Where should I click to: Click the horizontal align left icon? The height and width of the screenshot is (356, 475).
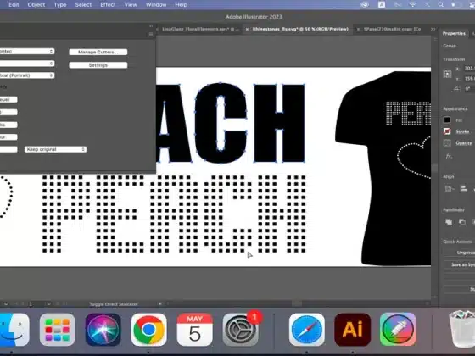[x=463, y=189]
